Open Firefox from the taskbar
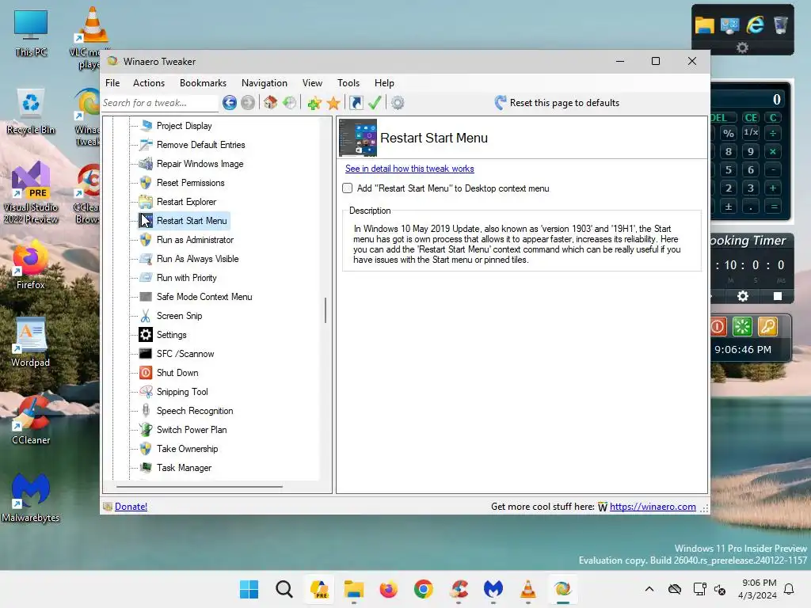 pos(388,589)
